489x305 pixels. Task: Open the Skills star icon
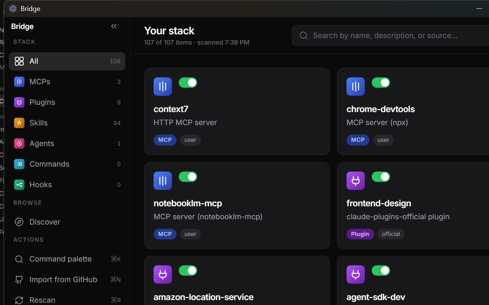pos(19,123)
